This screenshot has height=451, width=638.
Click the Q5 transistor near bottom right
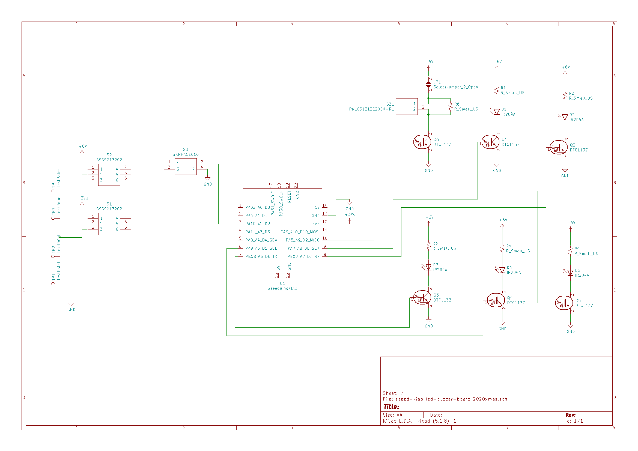pos(564,303)
